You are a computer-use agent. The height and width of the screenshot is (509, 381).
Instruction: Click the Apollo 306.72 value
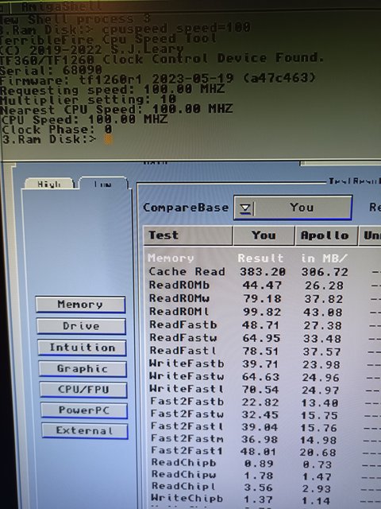pos(325,272)
